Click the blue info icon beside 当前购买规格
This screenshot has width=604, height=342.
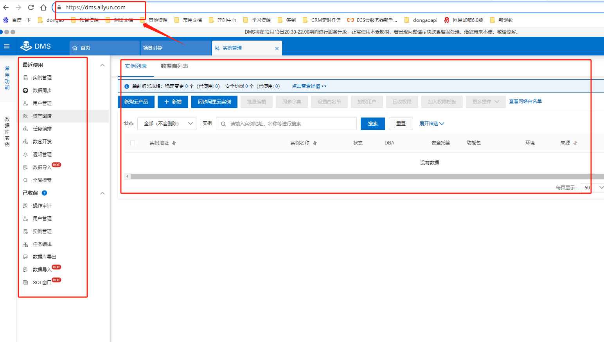[127, 86]
